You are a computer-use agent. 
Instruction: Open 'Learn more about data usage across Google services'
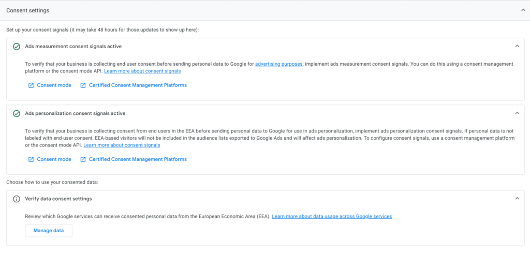tap(332, 216)
